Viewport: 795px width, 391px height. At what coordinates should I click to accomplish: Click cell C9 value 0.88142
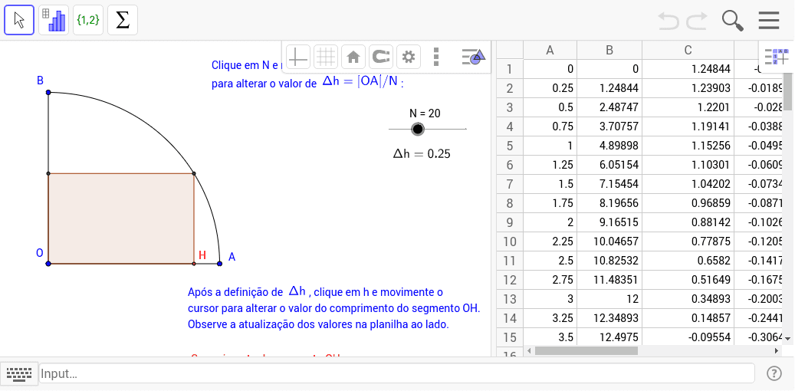[688, 222]
